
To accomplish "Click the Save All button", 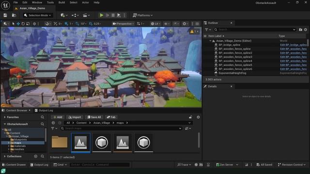I will 94,117.
